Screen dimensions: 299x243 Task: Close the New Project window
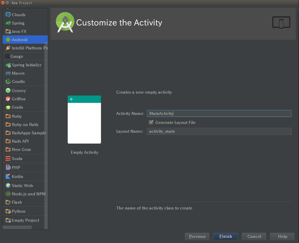point(3,3)
